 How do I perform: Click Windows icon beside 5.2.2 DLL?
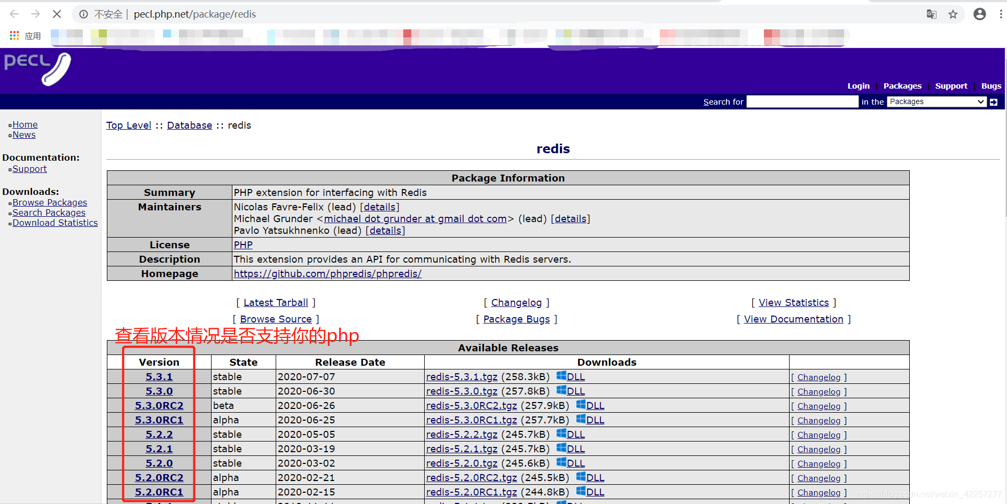tap(561, 433)
